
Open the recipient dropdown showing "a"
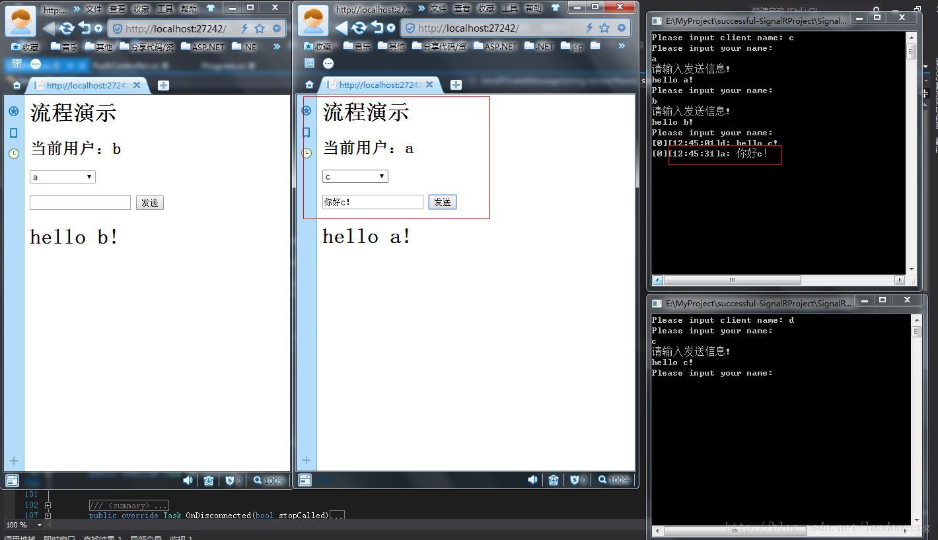(63, 177)
